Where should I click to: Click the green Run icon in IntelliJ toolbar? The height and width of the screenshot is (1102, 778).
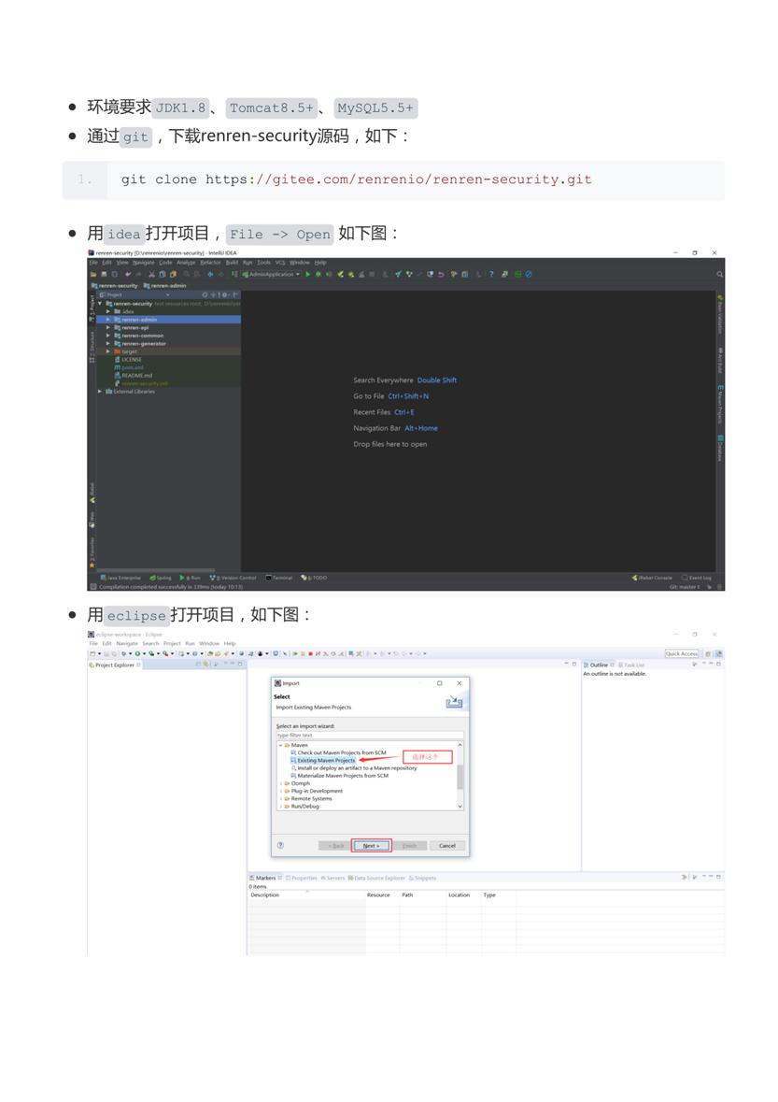pyautogui.click(x=307, y=274)
